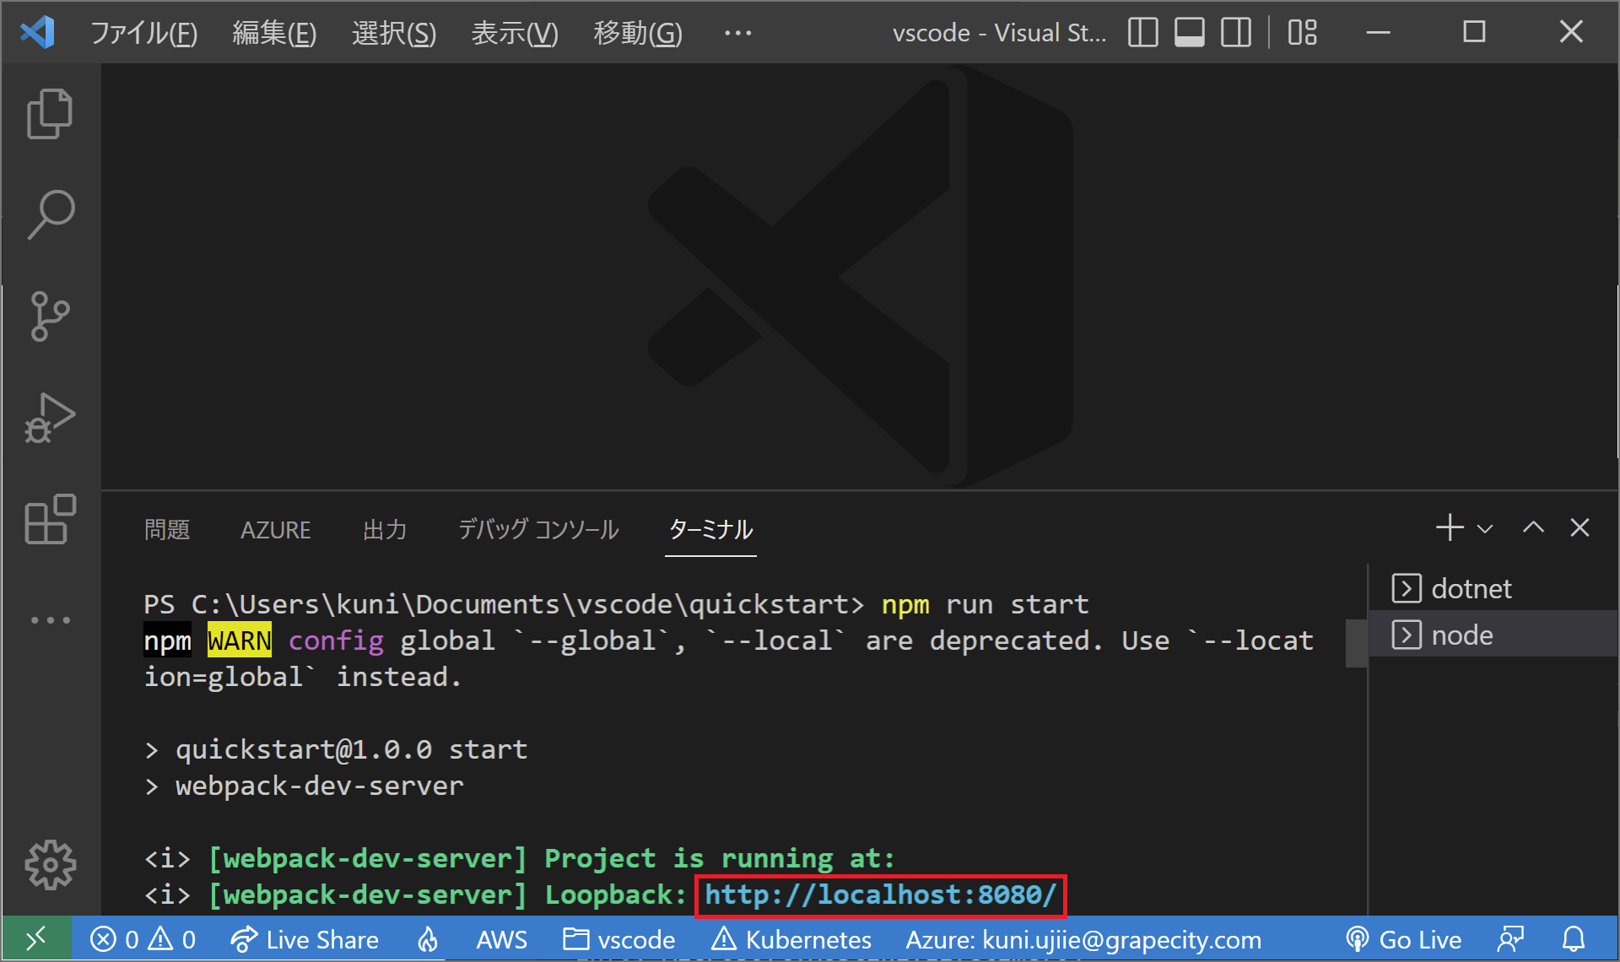
Task: Switch to the AZURE panel tab
Action: click(x=275, y=530)
